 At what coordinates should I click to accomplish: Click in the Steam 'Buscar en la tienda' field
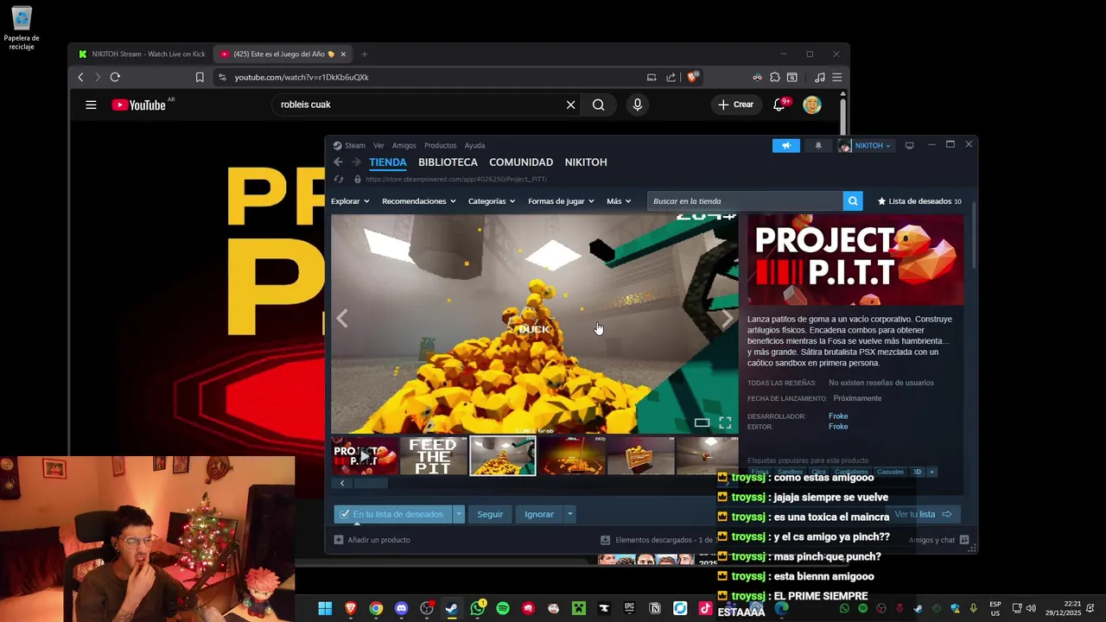pos(745,201)
